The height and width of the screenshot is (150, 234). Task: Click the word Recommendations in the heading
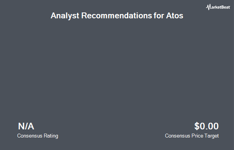117,16
